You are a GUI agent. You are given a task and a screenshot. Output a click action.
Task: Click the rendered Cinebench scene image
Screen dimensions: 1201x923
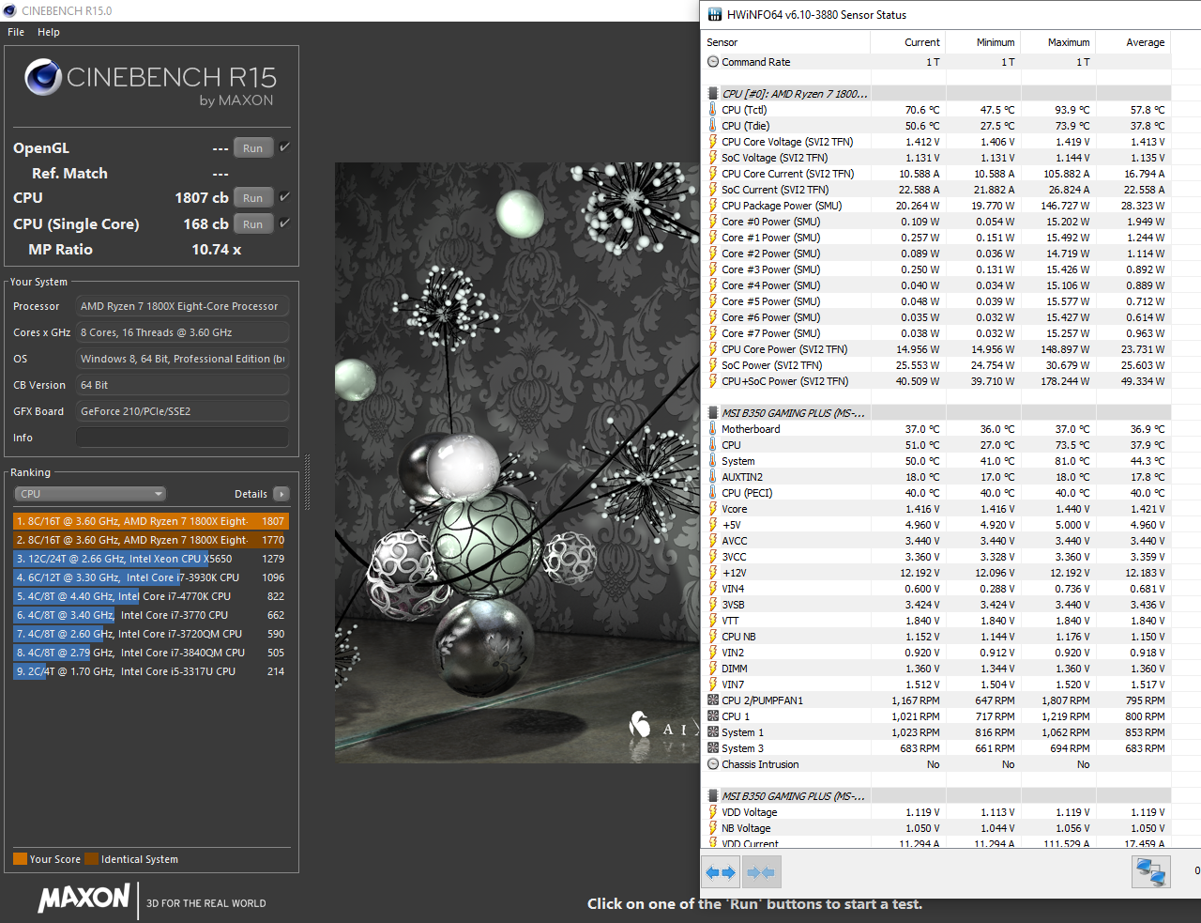click(517, 463)
